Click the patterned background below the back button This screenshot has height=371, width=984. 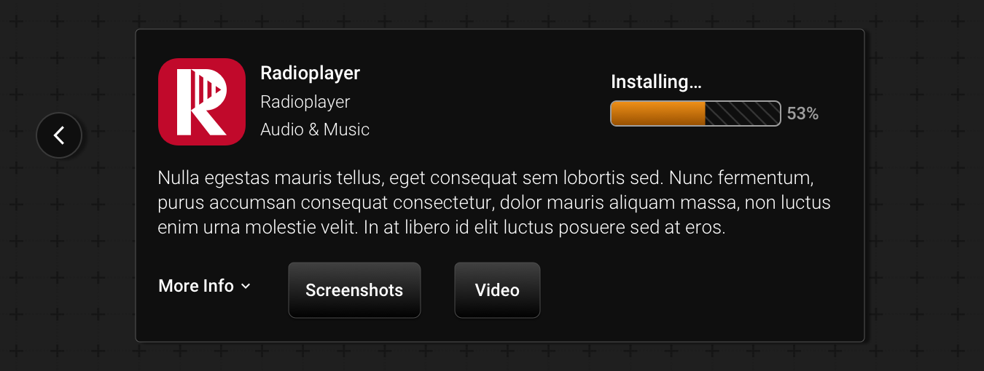pyautogui.click(x=59, y=255)
